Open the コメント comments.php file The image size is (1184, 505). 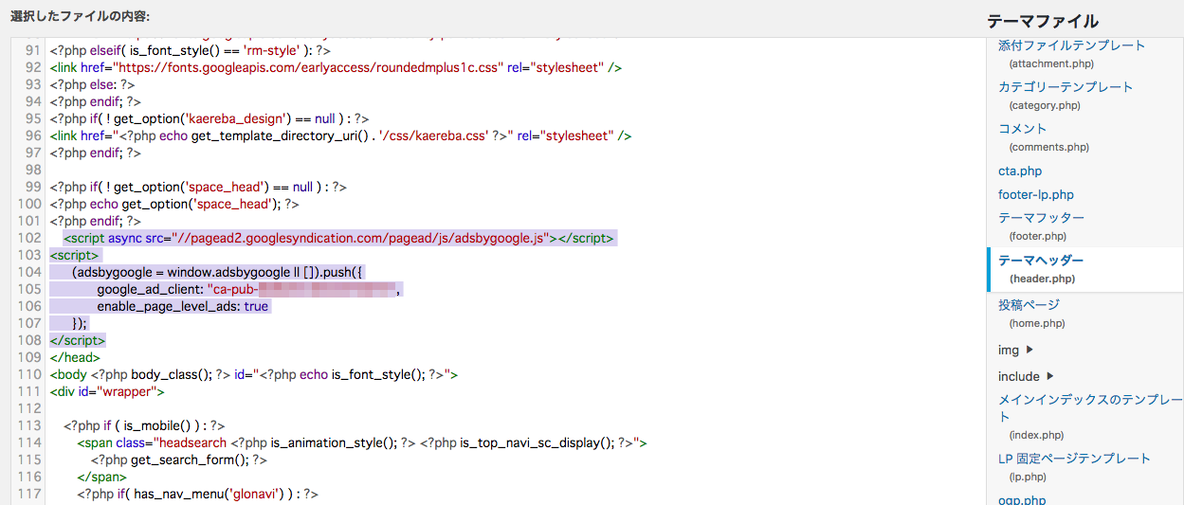coord(1022,129)
